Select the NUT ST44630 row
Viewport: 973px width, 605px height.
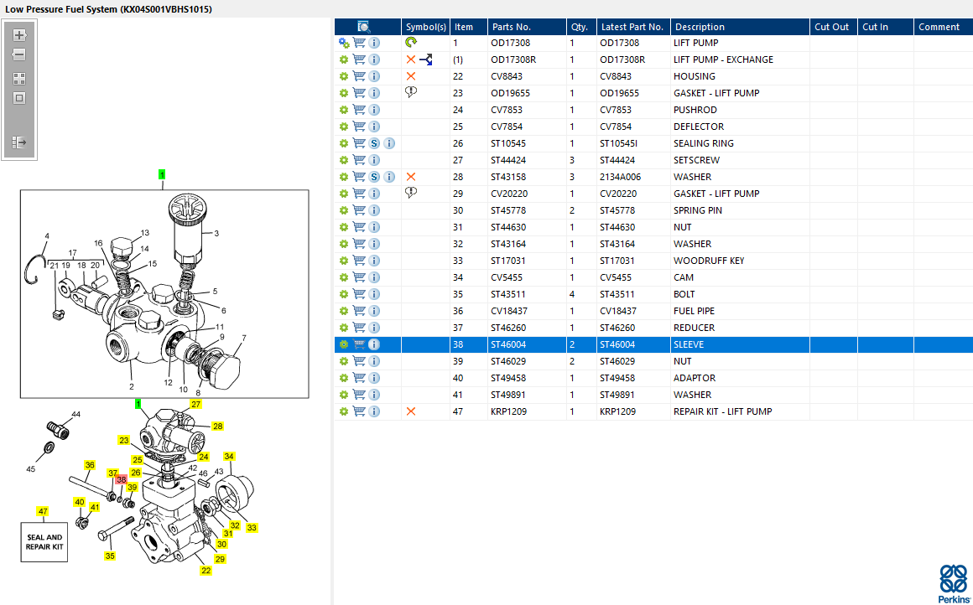(x=653, y=227)
